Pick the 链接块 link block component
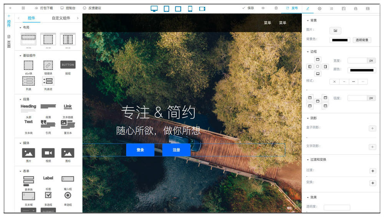The height and width of the screenshot is (217, 384). point(48,65)
